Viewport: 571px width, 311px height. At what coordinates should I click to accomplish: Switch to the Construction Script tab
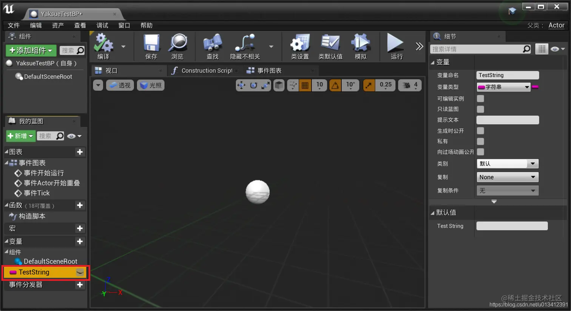[x=205, y=71]
